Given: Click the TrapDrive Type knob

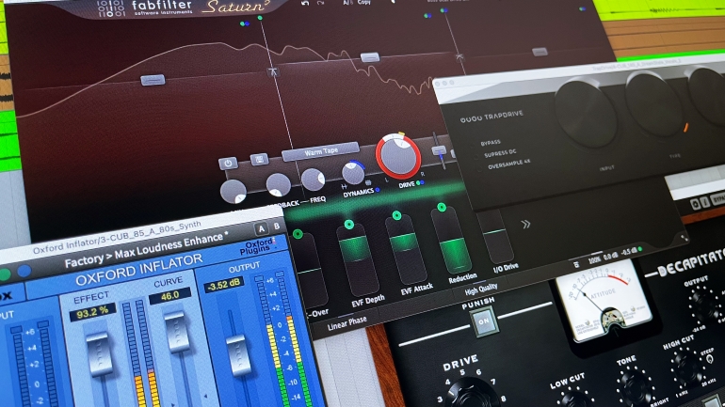Looking at the screenshot, I should click(654, 105).
